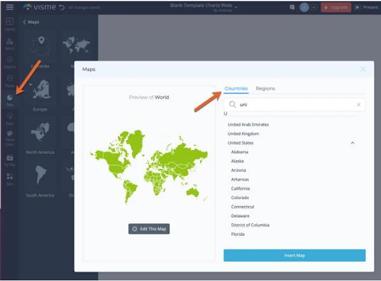Select District of Columbia
Viewport: 381px width, 281px height.
pos(250,225)
